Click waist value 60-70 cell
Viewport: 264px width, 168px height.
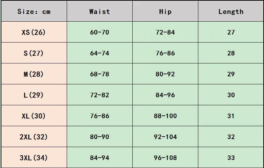point(100,32)
